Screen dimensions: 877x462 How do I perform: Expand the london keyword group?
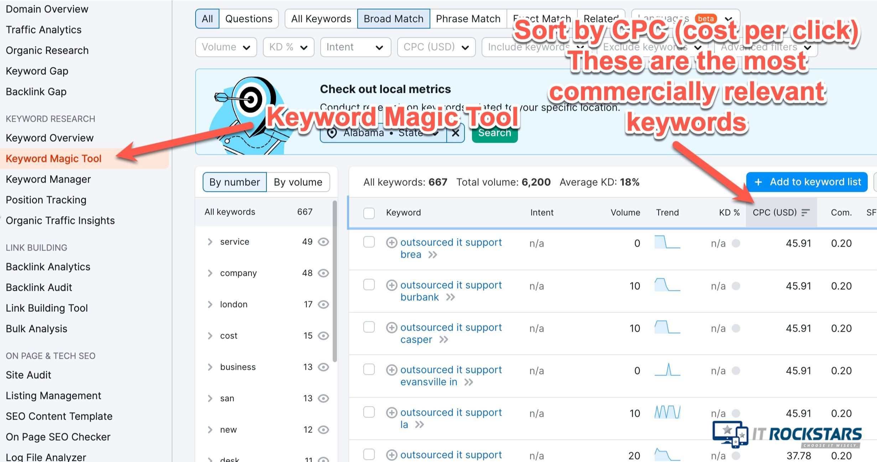click(210, 305)
